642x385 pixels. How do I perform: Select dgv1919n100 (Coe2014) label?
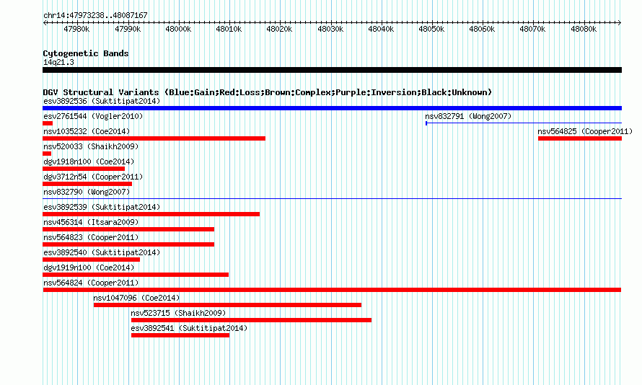tap(89, 267)
